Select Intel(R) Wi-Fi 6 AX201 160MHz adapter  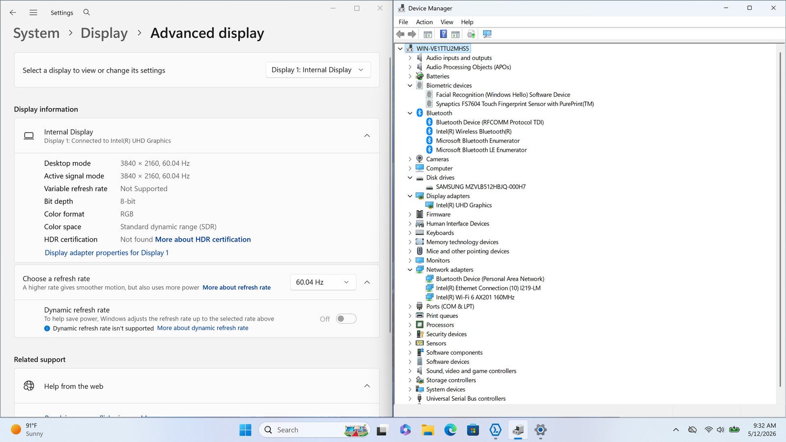pyautogui.click(x=475, y=297)
